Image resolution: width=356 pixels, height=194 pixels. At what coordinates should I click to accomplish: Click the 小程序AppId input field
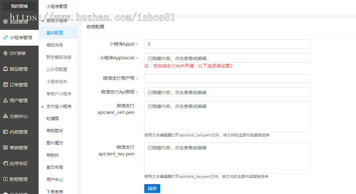point(227,44)
